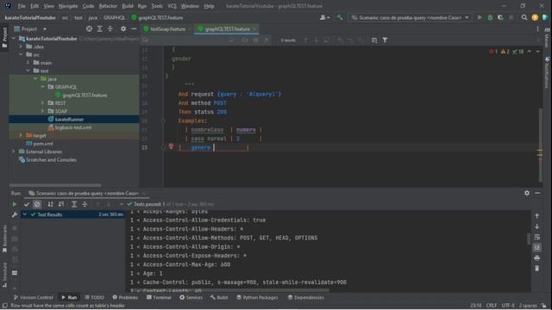Collapse the karateTutorialYoutube root node
This screenshot has width=552, height=310.
pyautogui.click(x=14, y=38)
